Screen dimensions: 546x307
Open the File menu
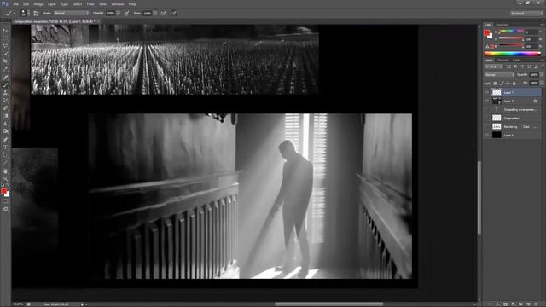16,4
